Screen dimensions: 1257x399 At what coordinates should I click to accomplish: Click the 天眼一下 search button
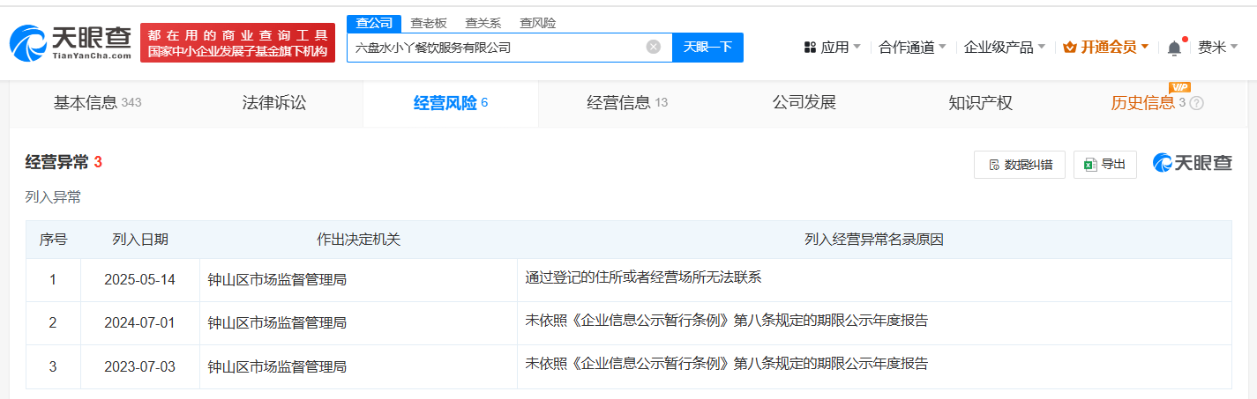(x=707, y=48)
